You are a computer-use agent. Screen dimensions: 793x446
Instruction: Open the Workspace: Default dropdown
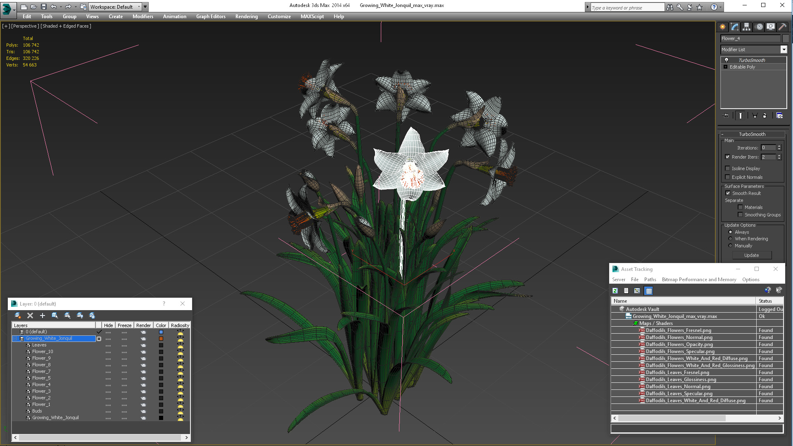click(115, 7)
